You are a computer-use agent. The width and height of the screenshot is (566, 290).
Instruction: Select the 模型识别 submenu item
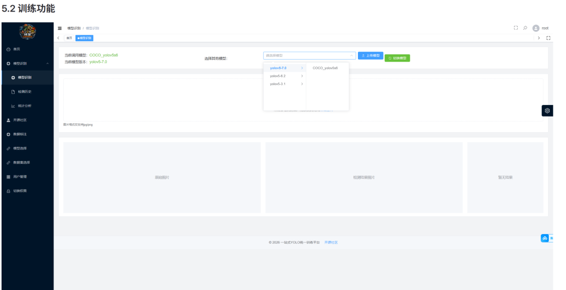(27, 77)
